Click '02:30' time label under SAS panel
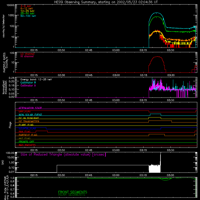 tap(61, 175)
